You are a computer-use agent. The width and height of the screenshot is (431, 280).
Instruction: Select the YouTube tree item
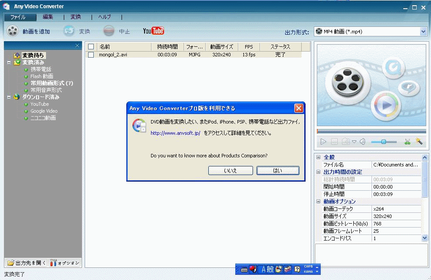click(39, 104)
